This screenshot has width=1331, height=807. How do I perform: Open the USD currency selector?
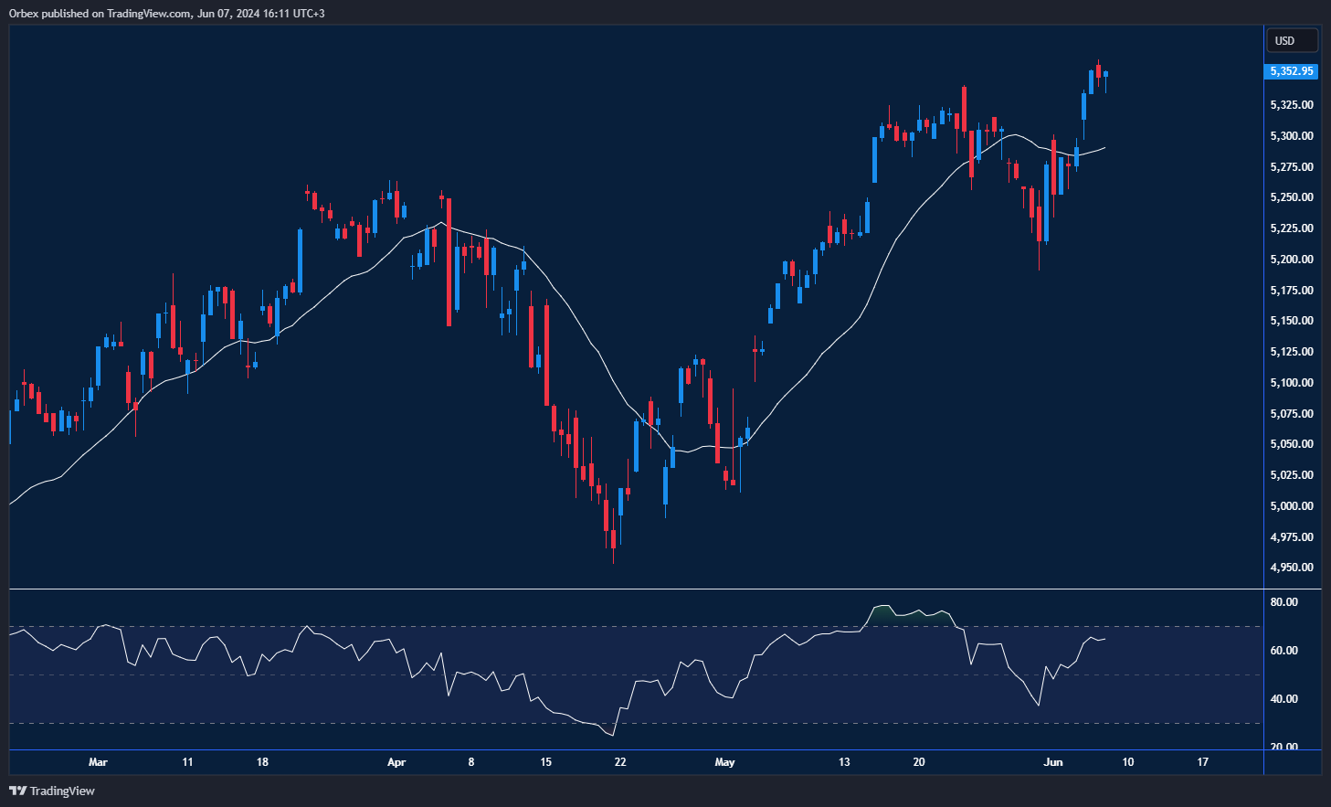pyautogui.click(x=1291, y=40)
